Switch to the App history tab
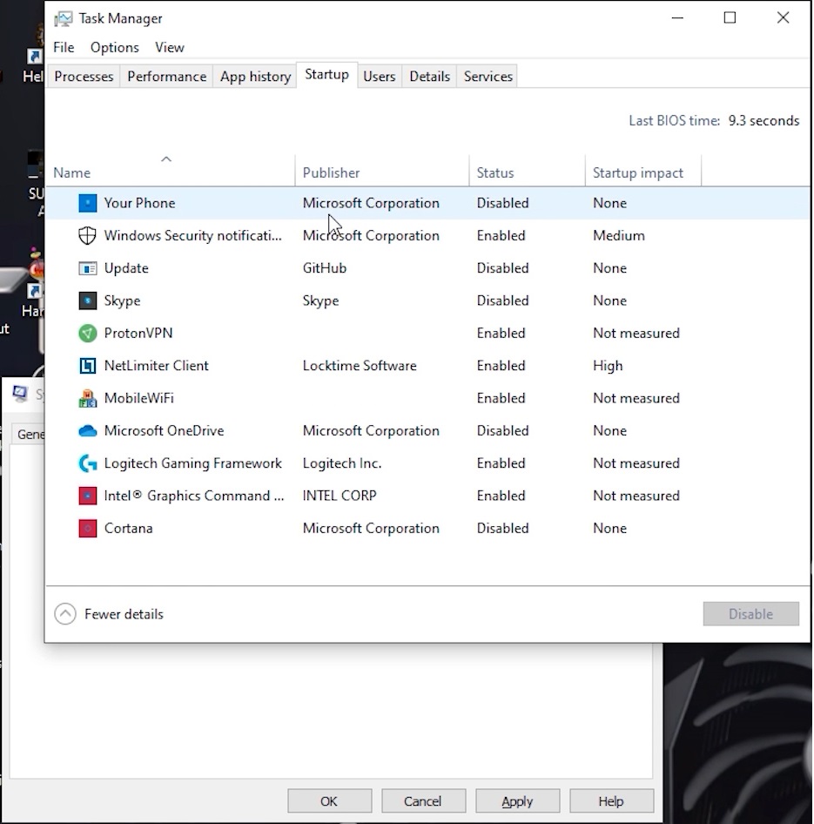 (x=255, y=77)
